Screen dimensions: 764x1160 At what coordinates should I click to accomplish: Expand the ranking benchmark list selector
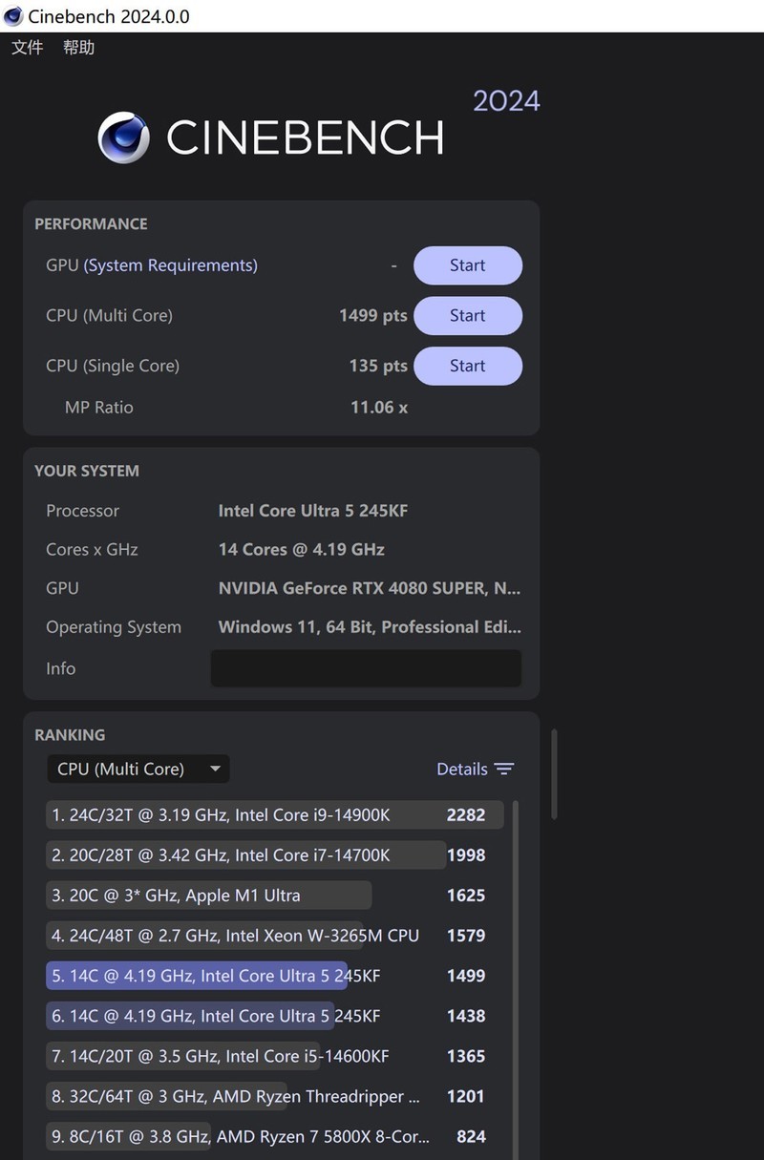pos(138,769)
